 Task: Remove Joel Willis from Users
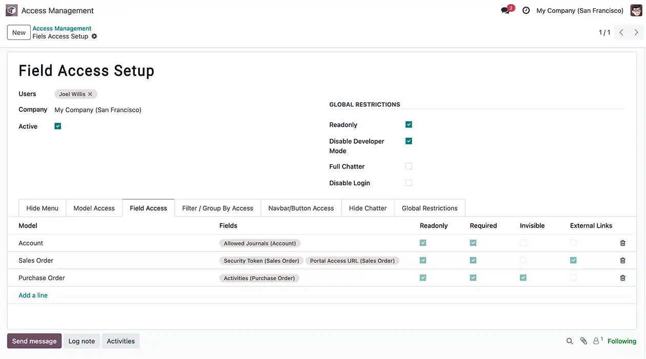click(x=90, y=94)
